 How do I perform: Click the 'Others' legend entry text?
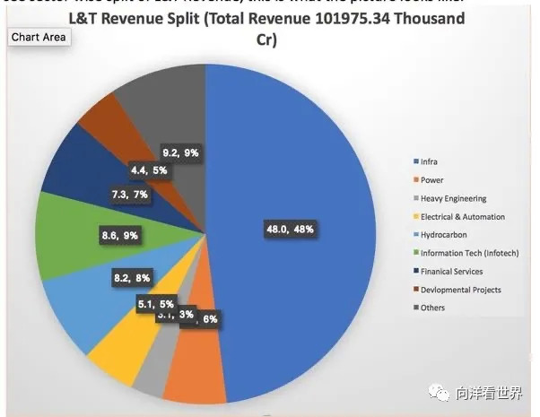(432, 308)
